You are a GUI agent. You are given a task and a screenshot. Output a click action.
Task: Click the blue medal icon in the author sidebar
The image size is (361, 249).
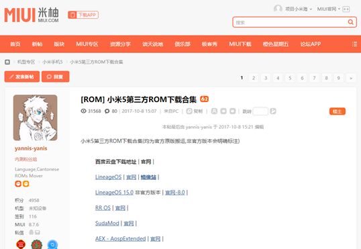(52, 244)
